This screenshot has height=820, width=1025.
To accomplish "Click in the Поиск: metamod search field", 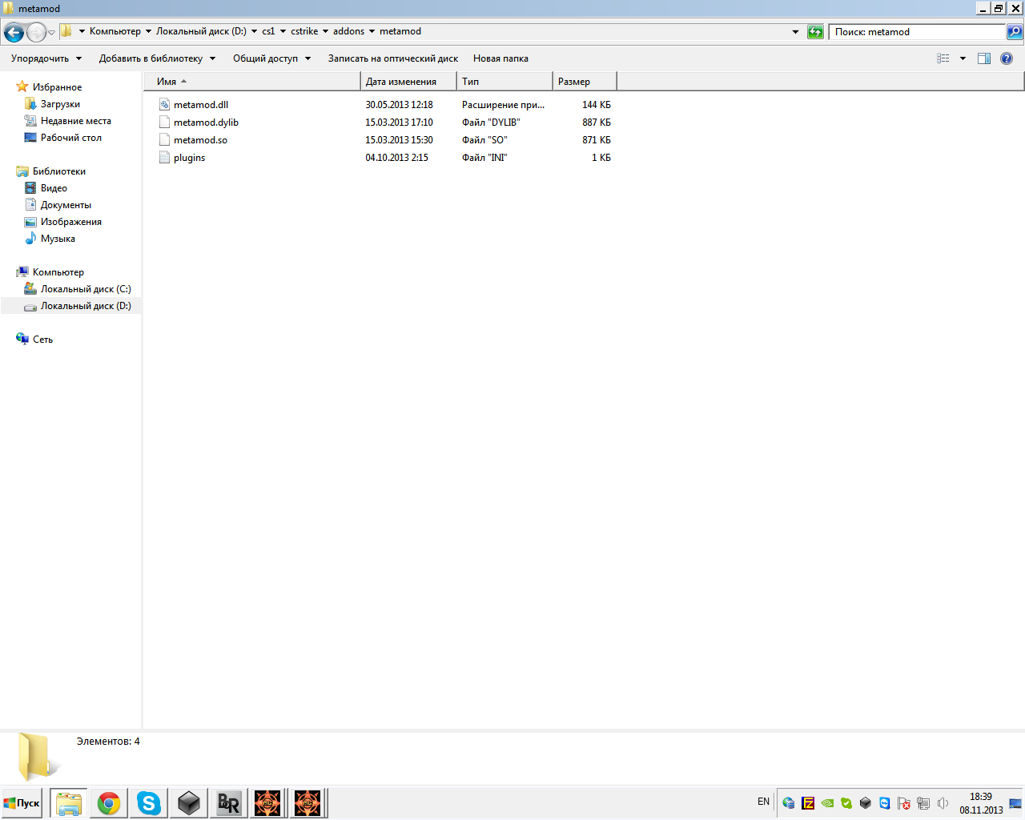I will 918,32.
